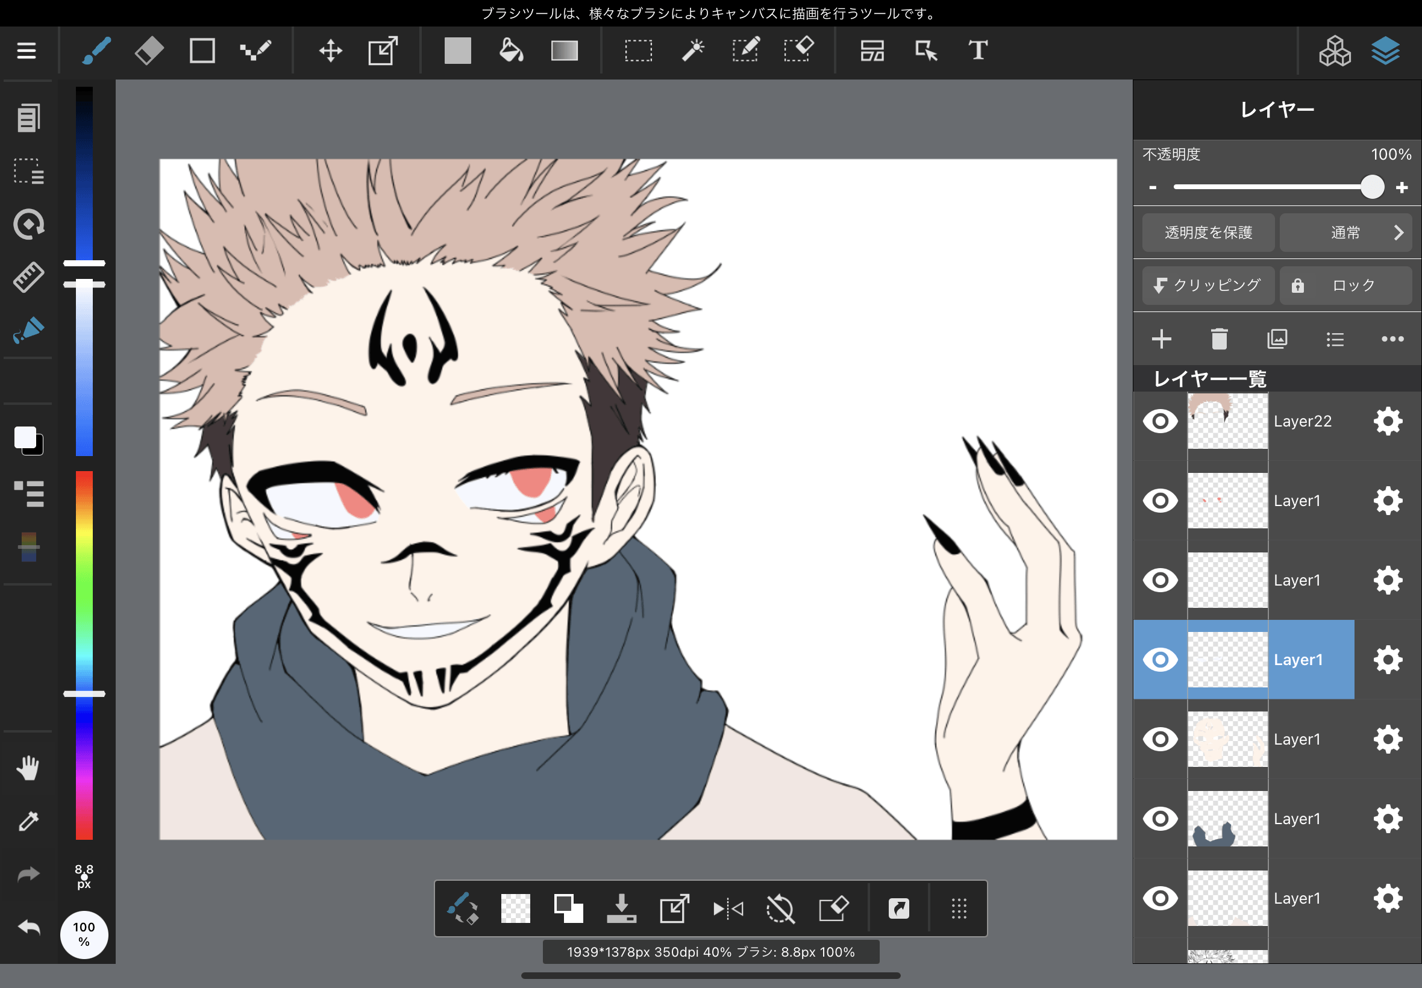Toggle the Layers panel icon
This screenshot has width=1422, height=988.
(x=1385, y=50)
